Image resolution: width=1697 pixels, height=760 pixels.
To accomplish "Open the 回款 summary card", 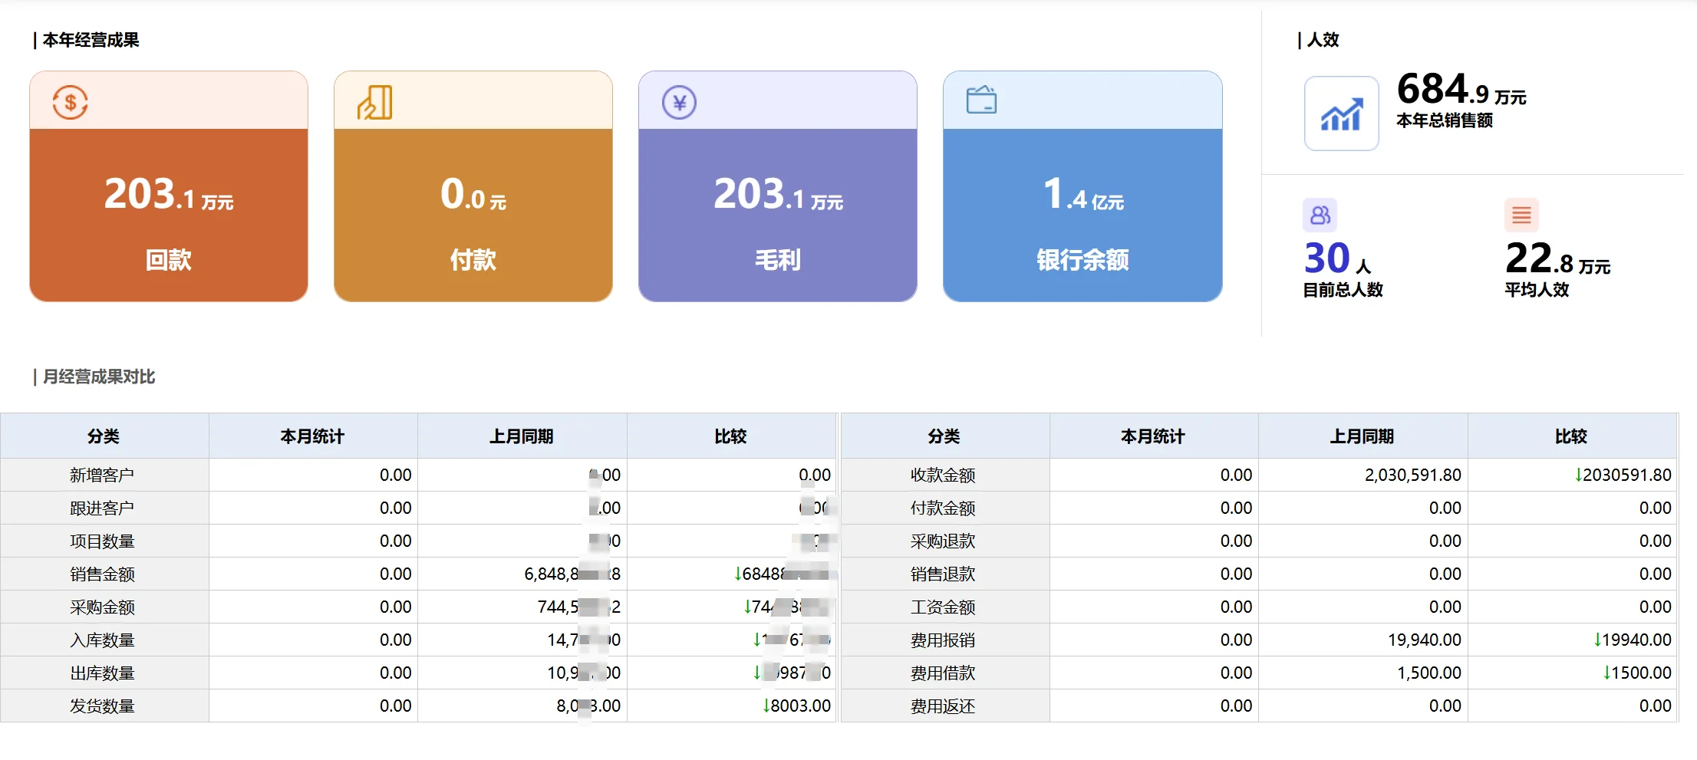I will 168,186.
